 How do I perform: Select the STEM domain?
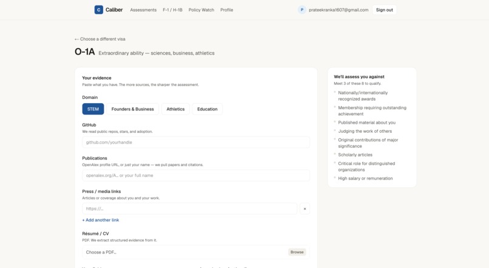(93, 109)
